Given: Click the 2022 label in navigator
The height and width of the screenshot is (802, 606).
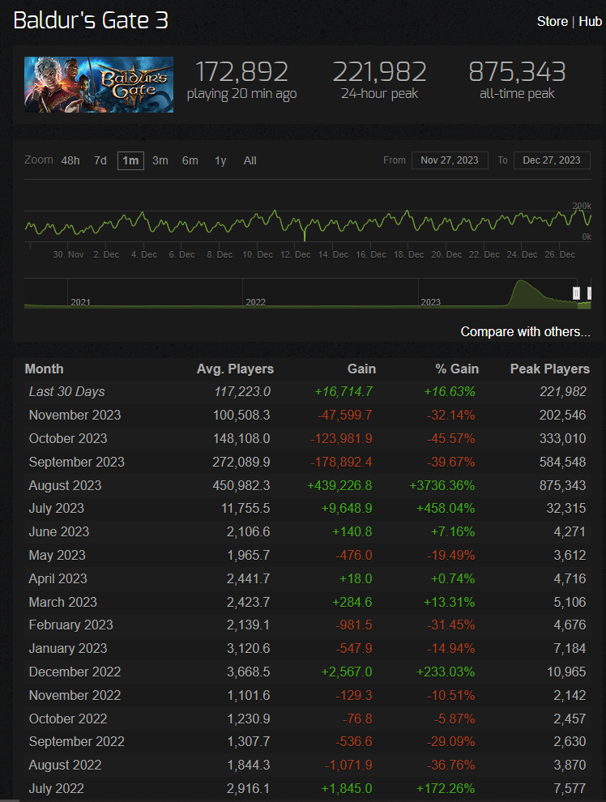Looking at the screenshot, I should pos(256,302).
